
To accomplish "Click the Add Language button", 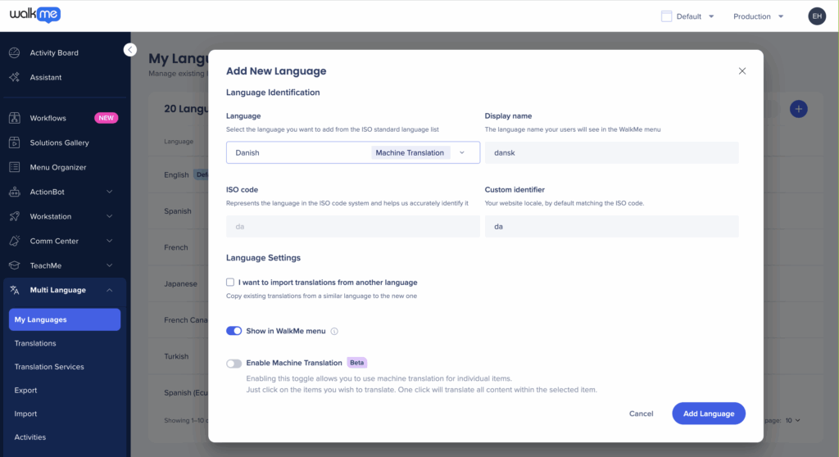I will 709,414.
